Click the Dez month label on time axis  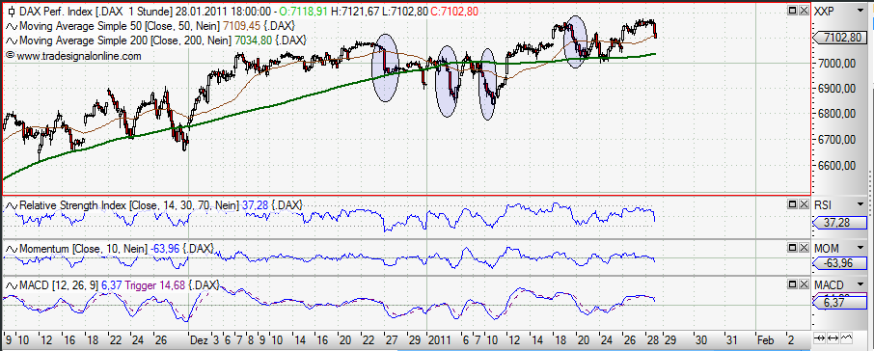198,339
